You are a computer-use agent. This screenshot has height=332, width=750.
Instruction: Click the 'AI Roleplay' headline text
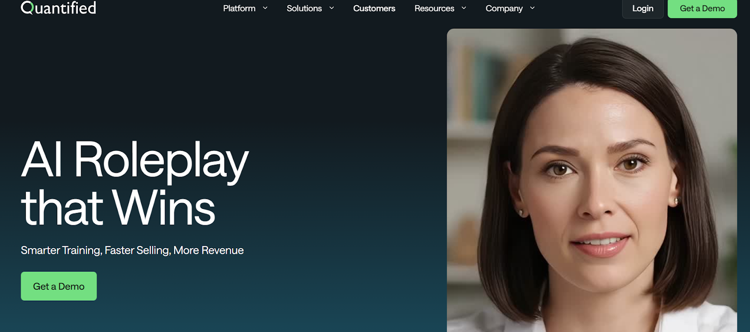click(135, 160)
